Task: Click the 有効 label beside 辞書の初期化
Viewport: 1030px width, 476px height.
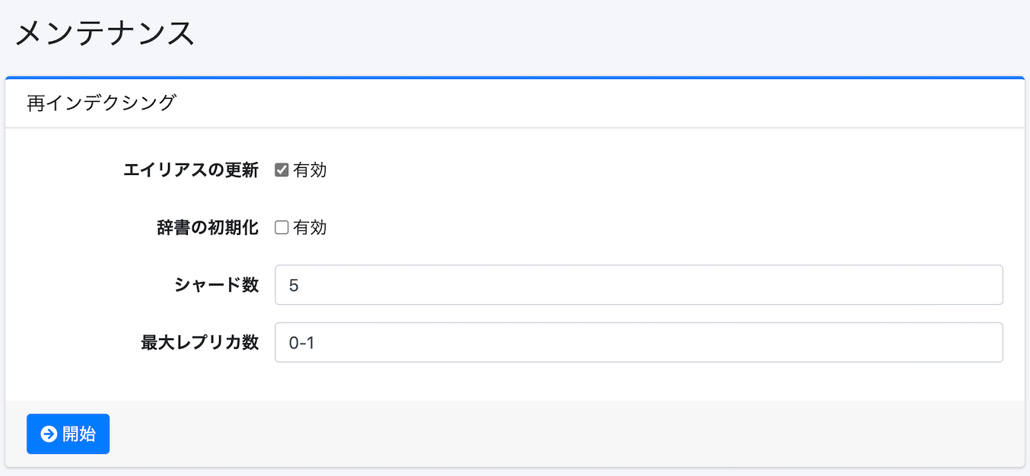Action: coord(310,227)
